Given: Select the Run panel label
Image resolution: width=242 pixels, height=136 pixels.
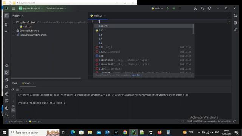Looking at the screenshot, I should pos(15,83).
